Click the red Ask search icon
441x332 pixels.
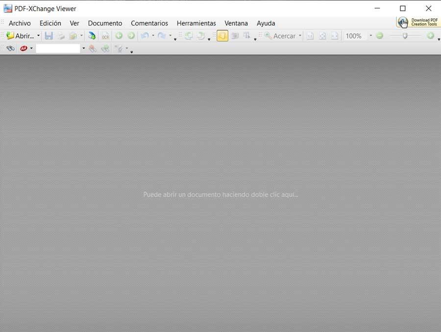[24, 49]
